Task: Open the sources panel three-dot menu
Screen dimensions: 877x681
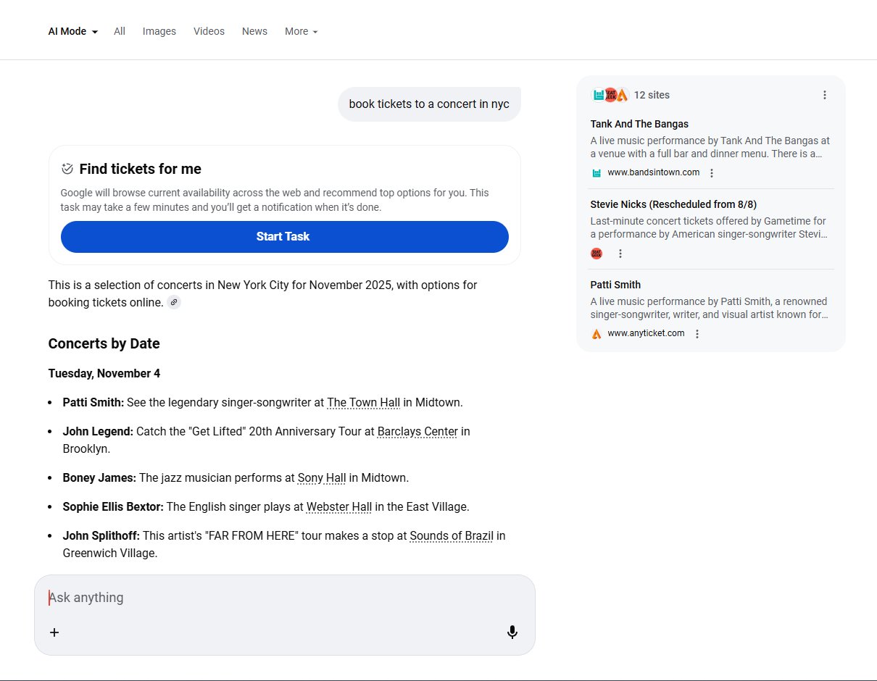Action: [x=824, y=95]
